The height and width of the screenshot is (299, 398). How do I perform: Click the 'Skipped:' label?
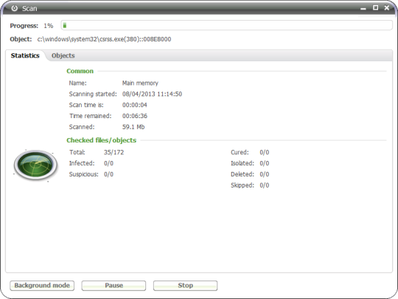[242, 185]
